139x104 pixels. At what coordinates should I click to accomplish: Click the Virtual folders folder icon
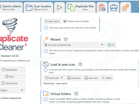click(x=46, y=94)
